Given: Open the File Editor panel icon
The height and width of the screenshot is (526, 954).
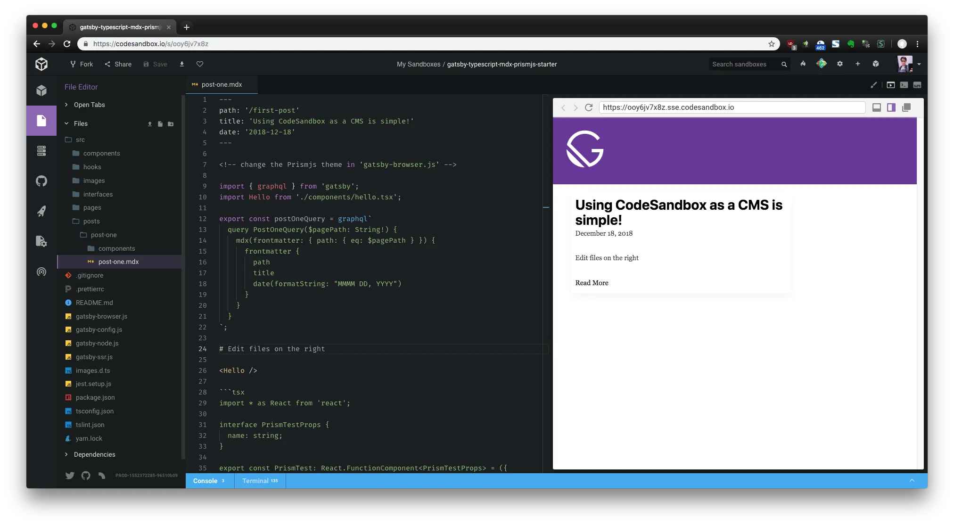Looking at the screenshot, I should [41, 120].
